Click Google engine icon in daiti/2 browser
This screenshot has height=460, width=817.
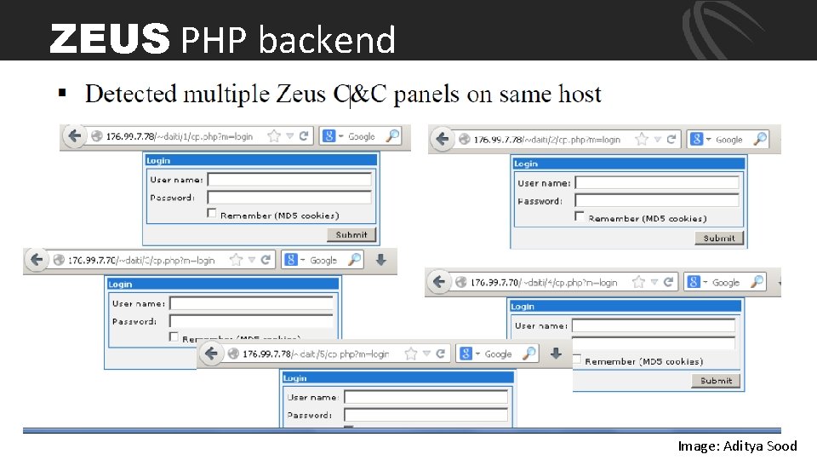(x=697, y=139)
